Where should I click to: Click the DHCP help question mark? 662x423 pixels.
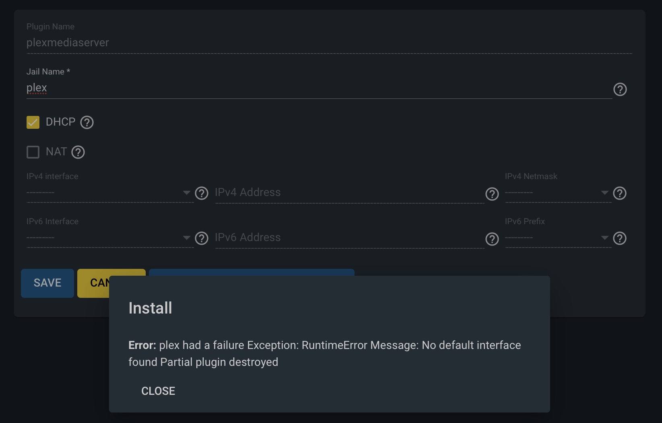pyautogui.click(x=87, y=122)
